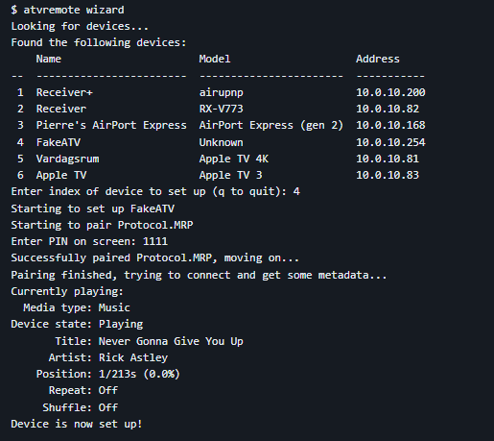The height and width of the screenshot is (441, 494).
Task: Click the 'Never Gonna Give You Up' title
Action: pos(171,341)
